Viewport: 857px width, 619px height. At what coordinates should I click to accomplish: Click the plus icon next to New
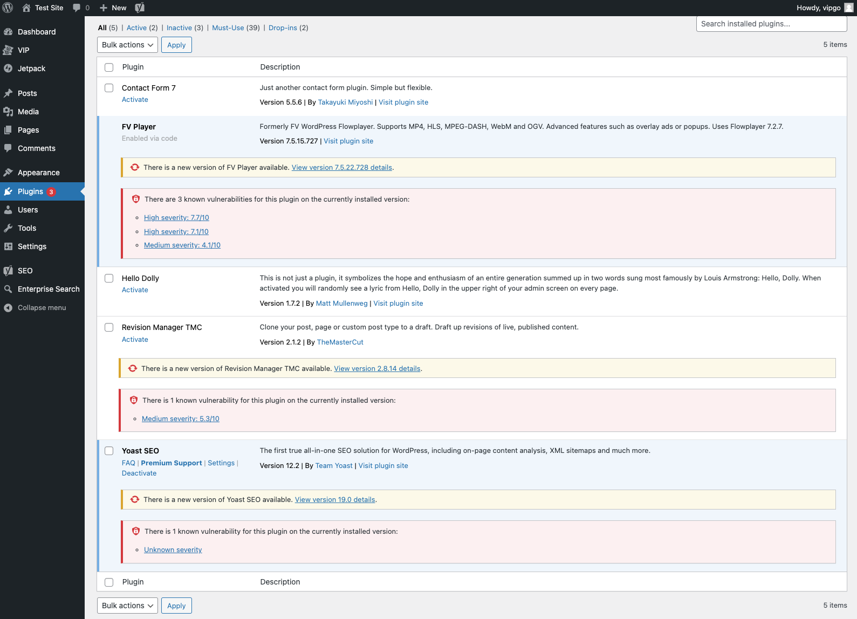[104, 8]
